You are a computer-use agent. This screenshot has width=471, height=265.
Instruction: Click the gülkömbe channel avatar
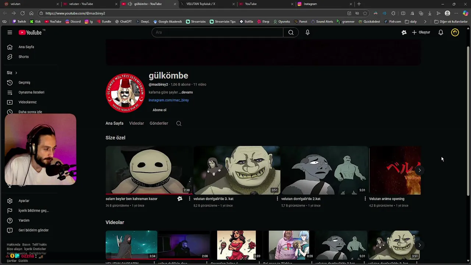point(125,93)
